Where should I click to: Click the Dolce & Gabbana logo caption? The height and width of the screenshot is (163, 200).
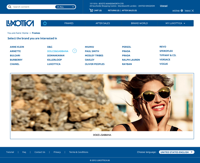(102, 135)
